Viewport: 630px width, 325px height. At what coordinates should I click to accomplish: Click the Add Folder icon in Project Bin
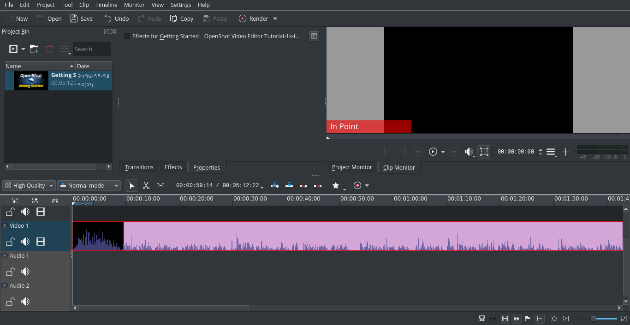click(x=34, y=48)
